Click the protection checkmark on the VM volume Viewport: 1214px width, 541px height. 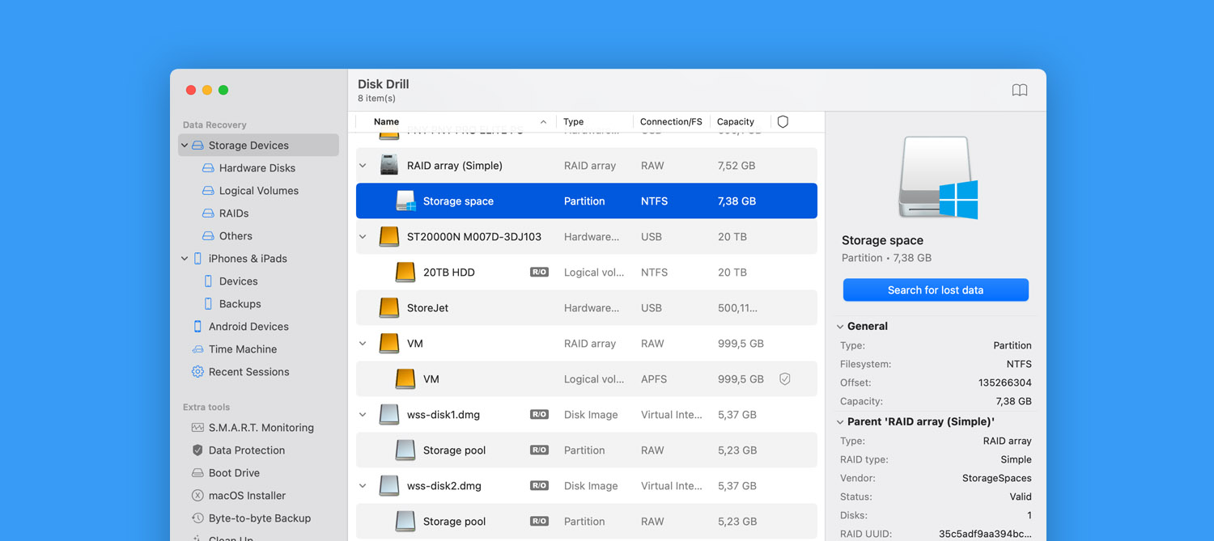[784, 378]
